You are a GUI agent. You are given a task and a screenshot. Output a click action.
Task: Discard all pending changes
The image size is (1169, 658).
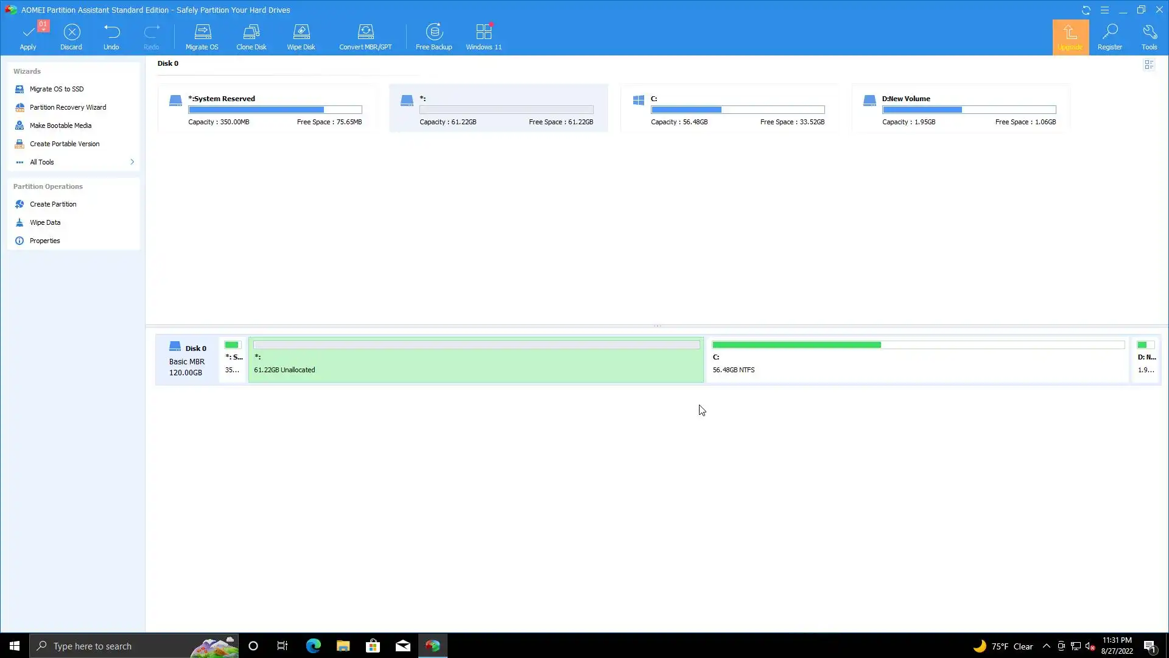pyautogui.click(x=71, y=37)
